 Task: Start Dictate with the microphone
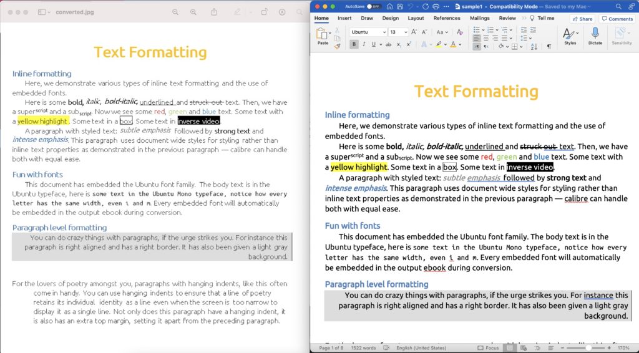tap(595, 36)
